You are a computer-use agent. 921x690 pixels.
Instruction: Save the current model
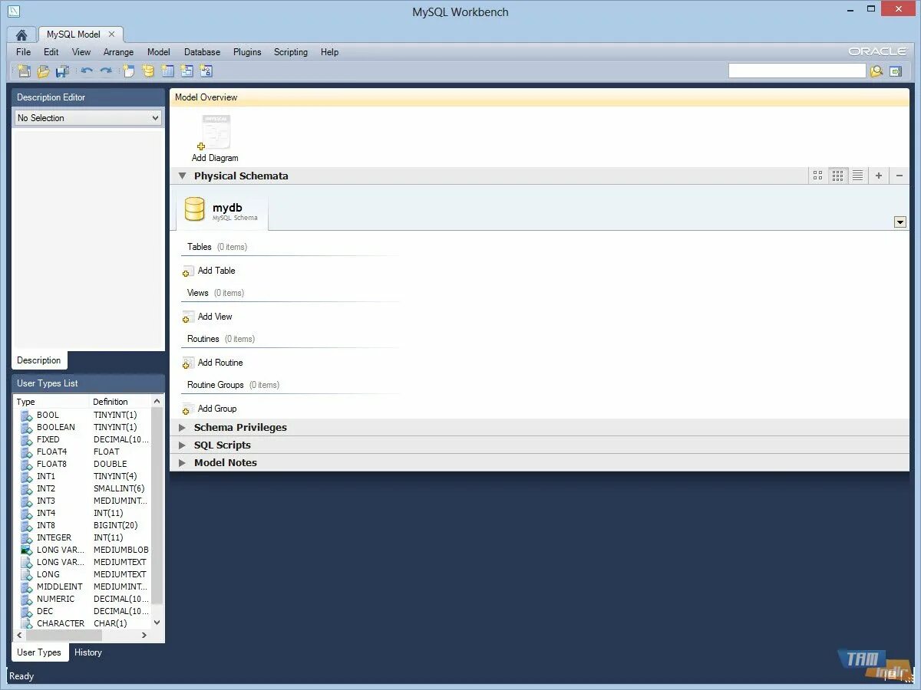[x=62, y=71]
